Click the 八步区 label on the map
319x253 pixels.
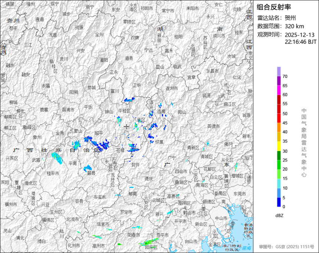(x=139, y=120)
